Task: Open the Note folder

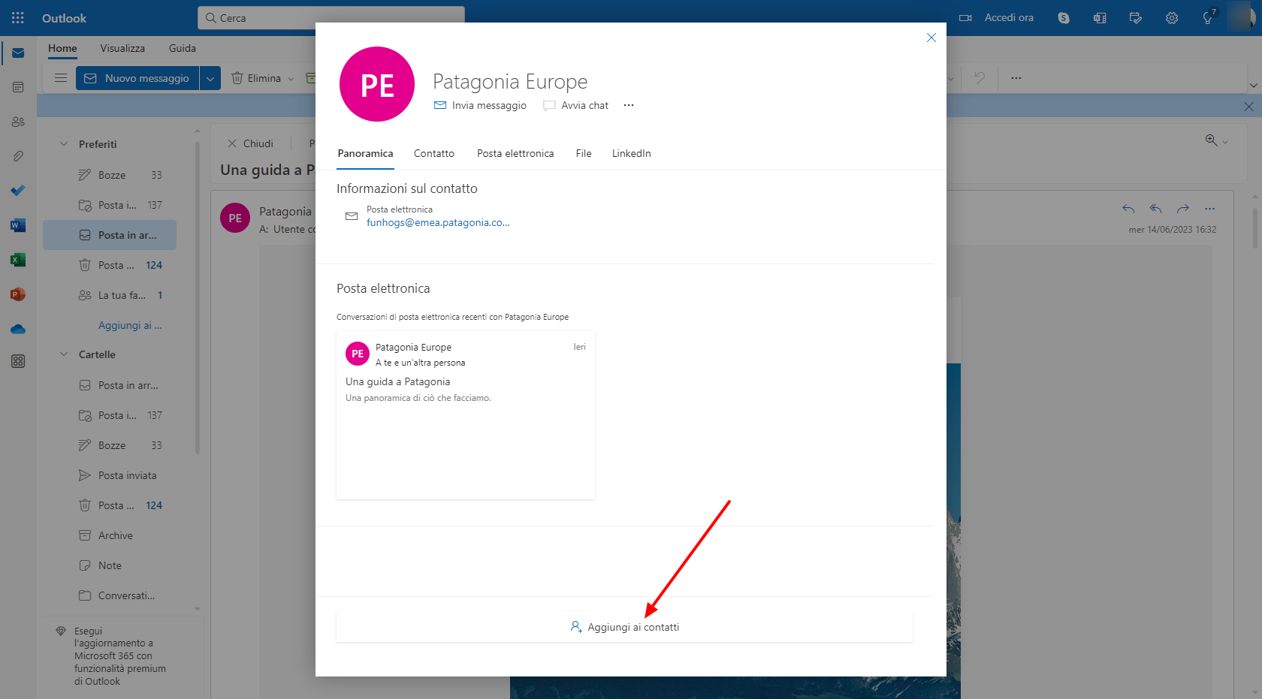Action: (x=110, y=565)
